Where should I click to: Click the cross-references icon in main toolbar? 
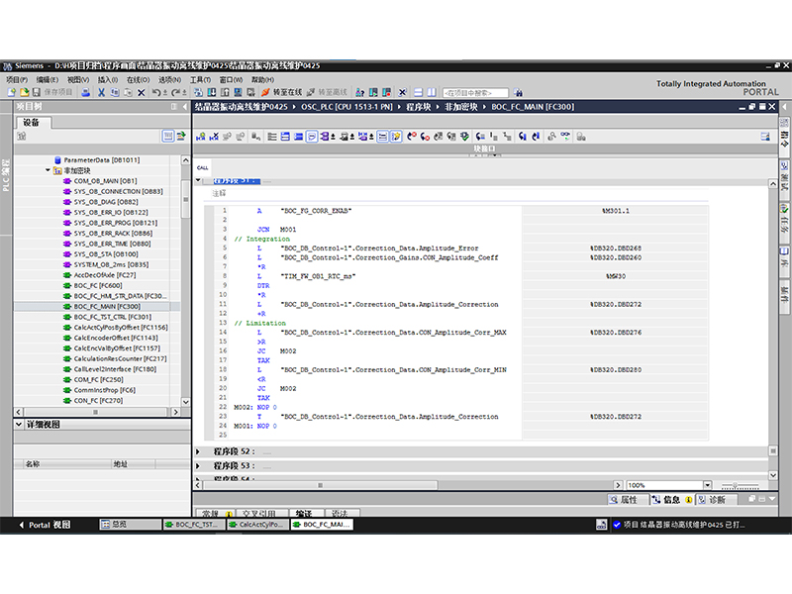[x=403, y=92]
